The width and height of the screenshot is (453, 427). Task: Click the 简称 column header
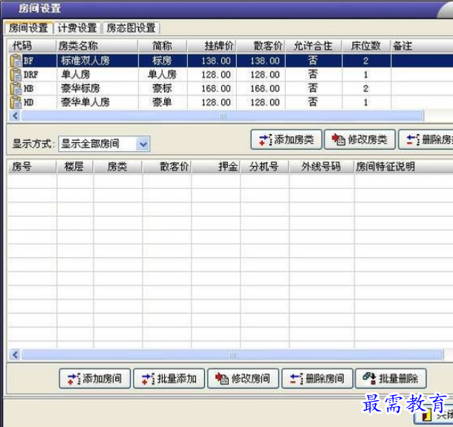[x=163, y=46]
